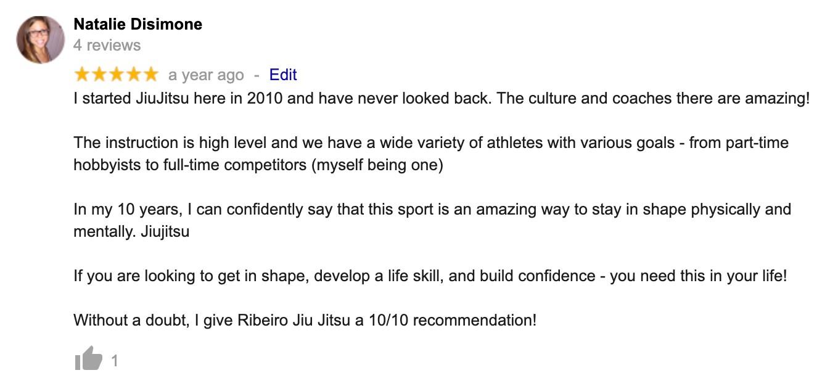Click the thumbs up like icon

[x=88, y=358]
